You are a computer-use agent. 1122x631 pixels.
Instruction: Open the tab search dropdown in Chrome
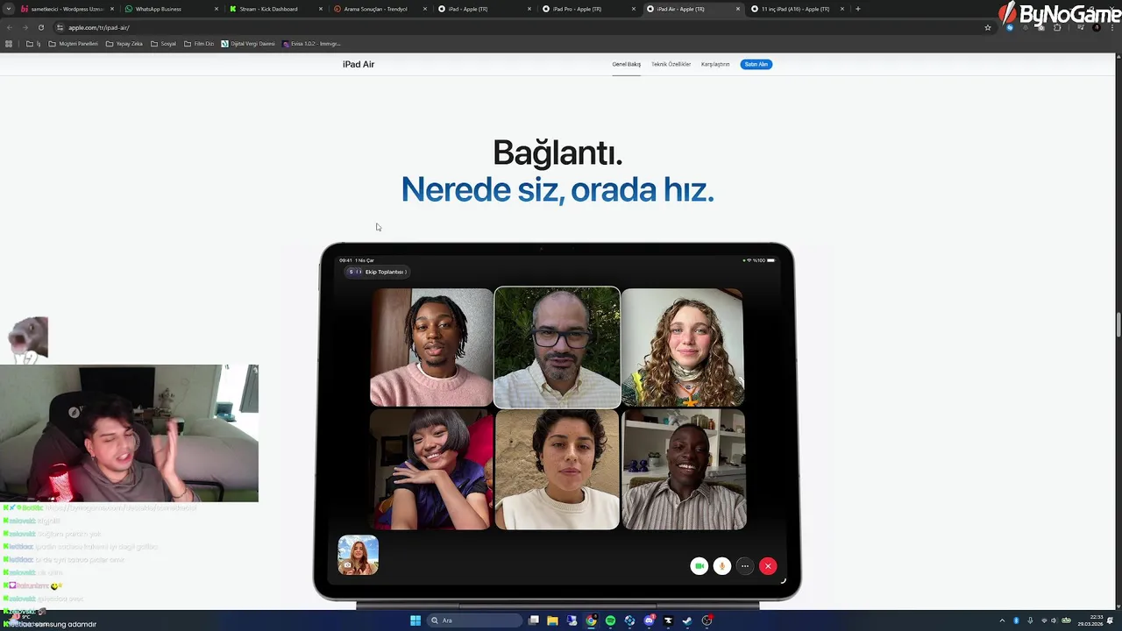coord(9,9)
